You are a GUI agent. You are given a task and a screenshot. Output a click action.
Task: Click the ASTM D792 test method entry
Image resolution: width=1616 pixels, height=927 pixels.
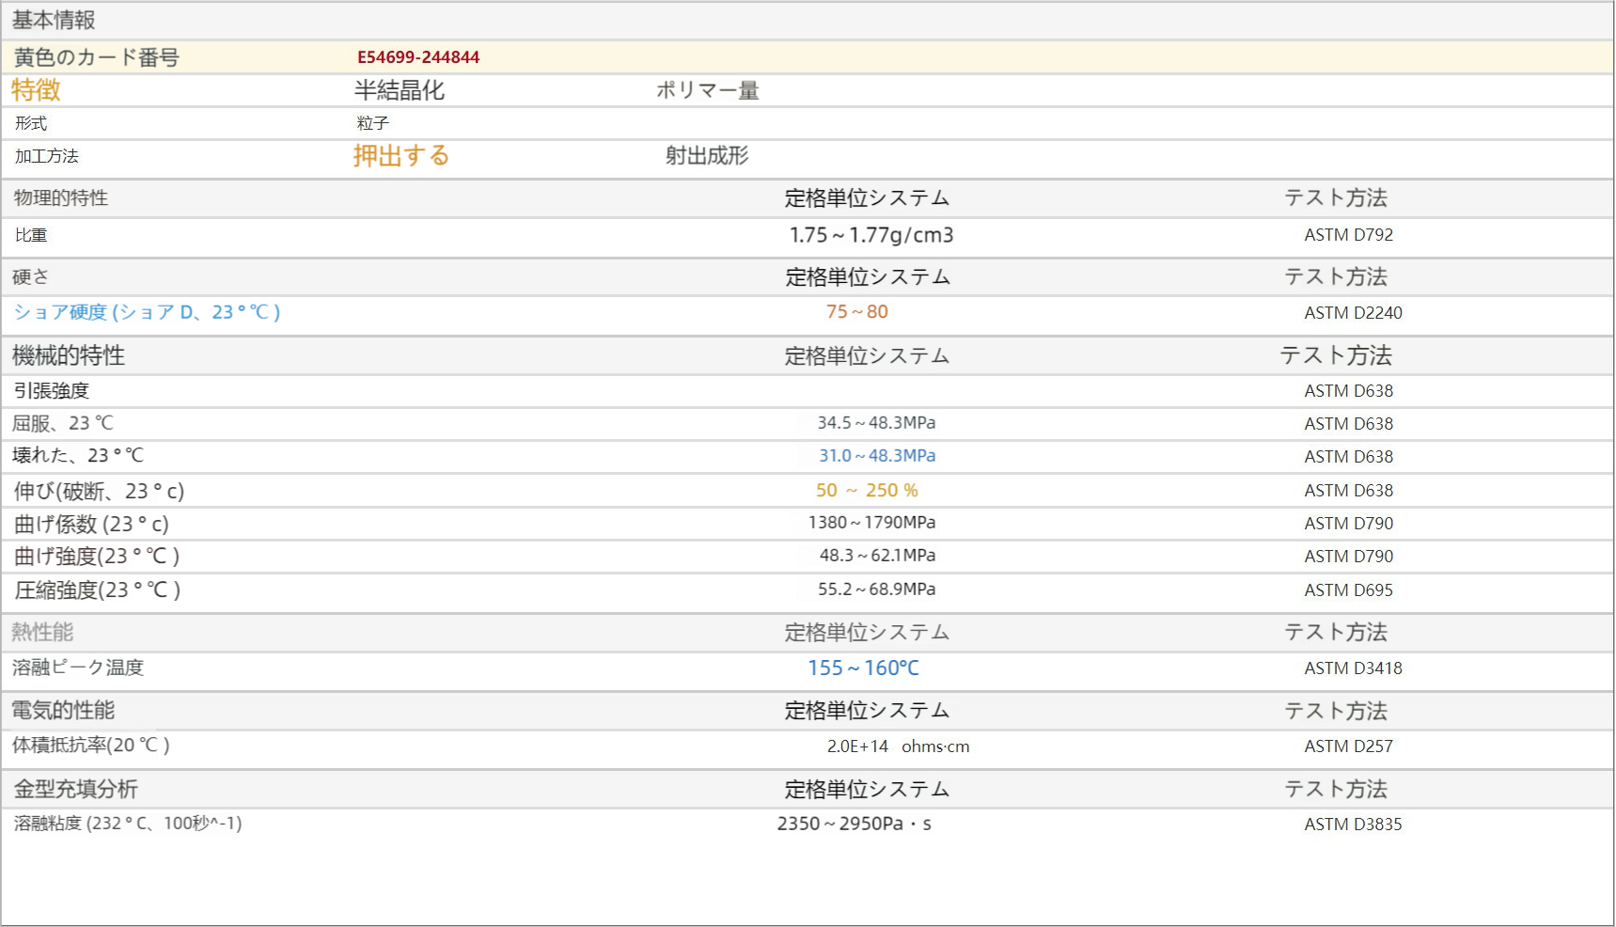[1349, 235]
